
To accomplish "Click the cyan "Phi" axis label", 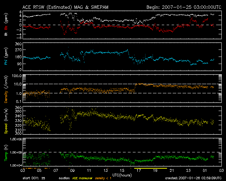I will [x=6, y=62].
